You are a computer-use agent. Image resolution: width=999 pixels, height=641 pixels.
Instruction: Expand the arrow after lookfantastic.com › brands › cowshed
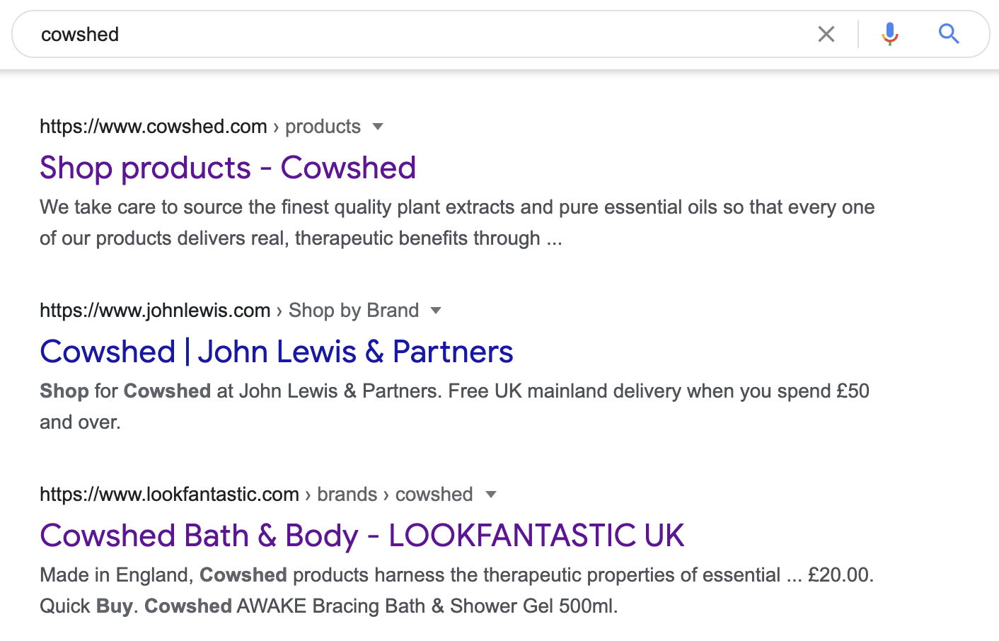491,495
